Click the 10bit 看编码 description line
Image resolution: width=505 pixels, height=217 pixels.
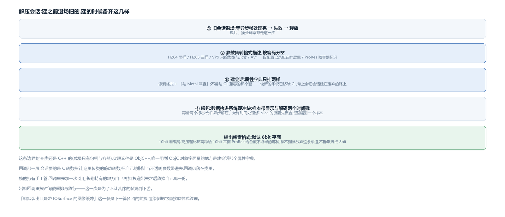[252, 142]
